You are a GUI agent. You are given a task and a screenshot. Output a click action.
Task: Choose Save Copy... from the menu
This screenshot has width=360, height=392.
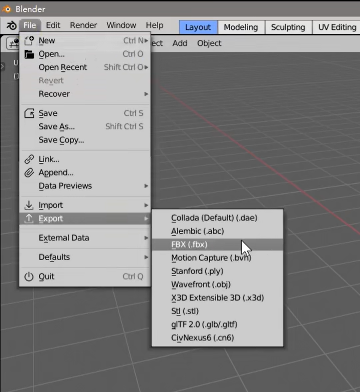pos(85,140)
